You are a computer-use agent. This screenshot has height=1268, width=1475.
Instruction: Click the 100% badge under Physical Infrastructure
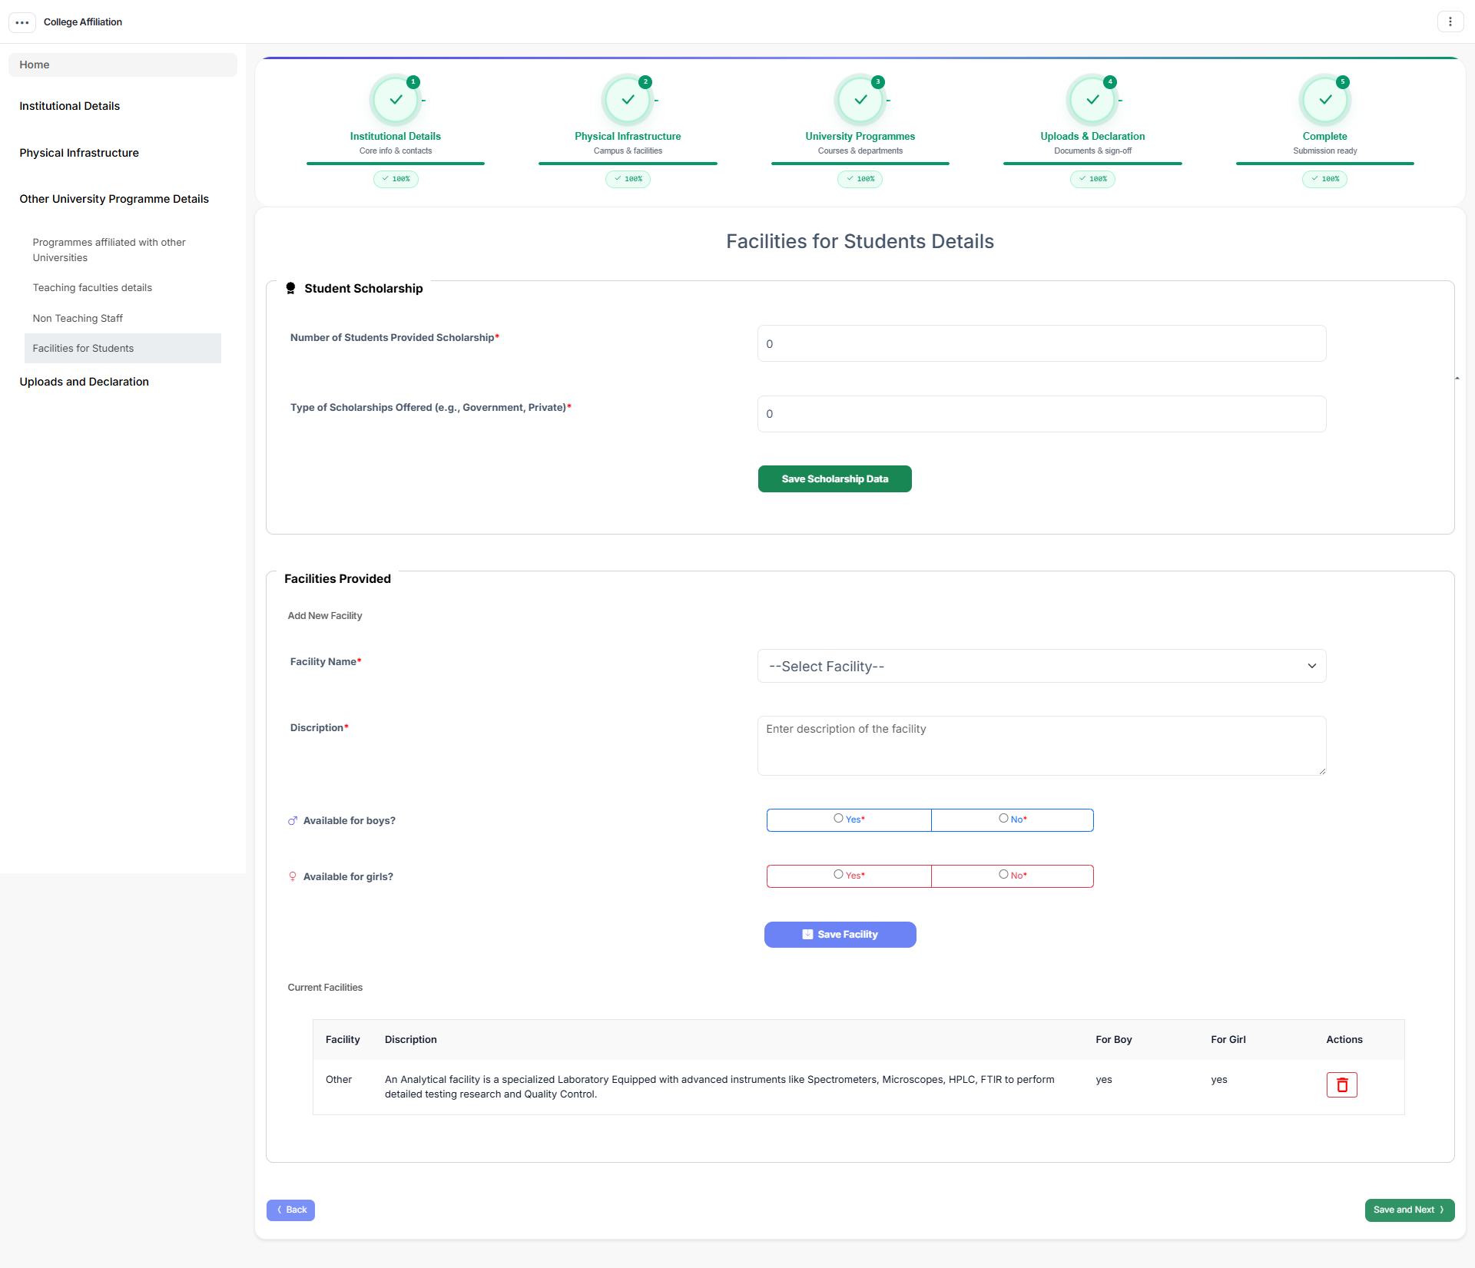coord(628,179)
